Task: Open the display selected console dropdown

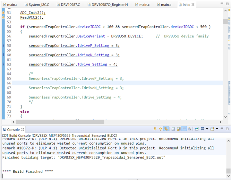Action: pyautogui.click(x=207, y=129)
